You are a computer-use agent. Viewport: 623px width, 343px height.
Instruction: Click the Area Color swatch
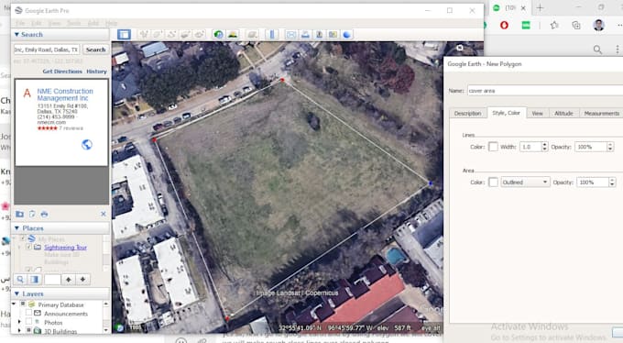pos(493,183)
